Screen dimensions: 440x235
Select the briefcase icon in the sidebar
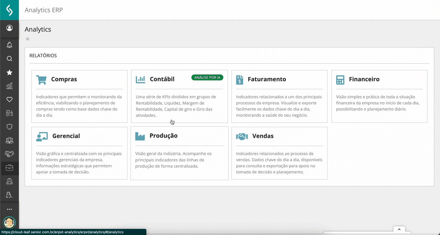(9, 168)
